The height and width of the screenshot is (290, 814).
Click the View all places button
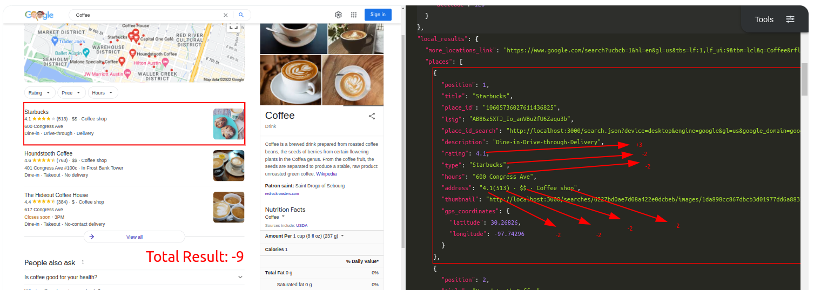click(x=134, y=237)
